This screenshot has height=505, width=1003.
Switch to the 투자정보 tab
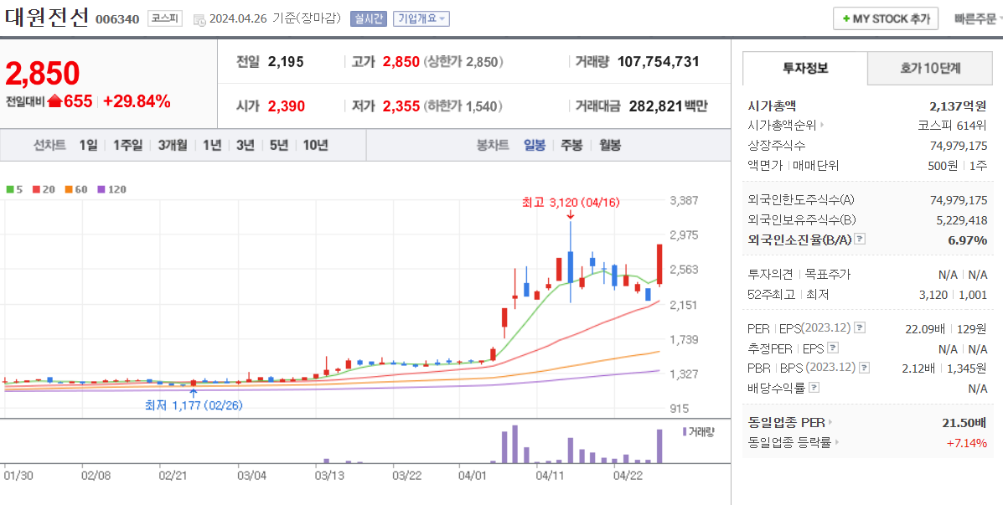tap(804, 69)
